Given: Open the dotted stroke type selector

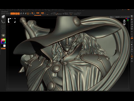Looking at the screenshot, I should click(x=3, y=21).
